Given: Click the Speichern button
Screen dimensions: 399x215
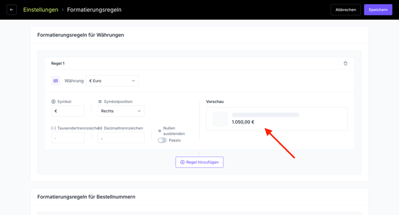Looking at the screenshot, I should coord(378,10).
